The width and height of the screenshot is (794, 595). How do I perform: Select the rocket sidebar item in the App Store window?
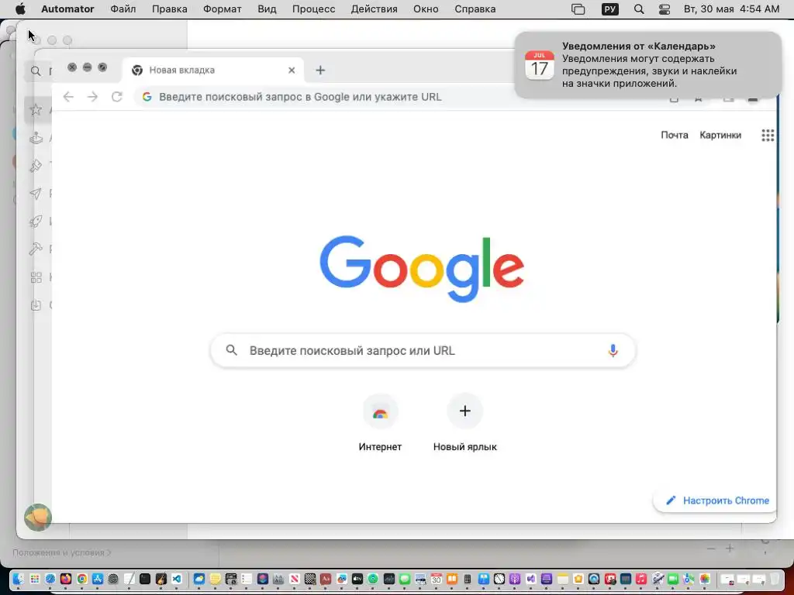point(36,221)
